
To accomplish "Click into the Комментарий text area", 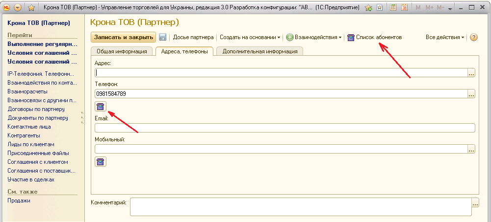I will pyautogui.click(x=301, y=207).
